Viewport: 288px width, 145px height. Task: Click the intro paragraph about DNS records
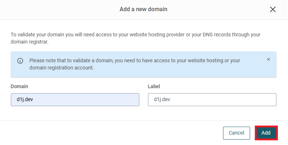click(x=136, y=38)
